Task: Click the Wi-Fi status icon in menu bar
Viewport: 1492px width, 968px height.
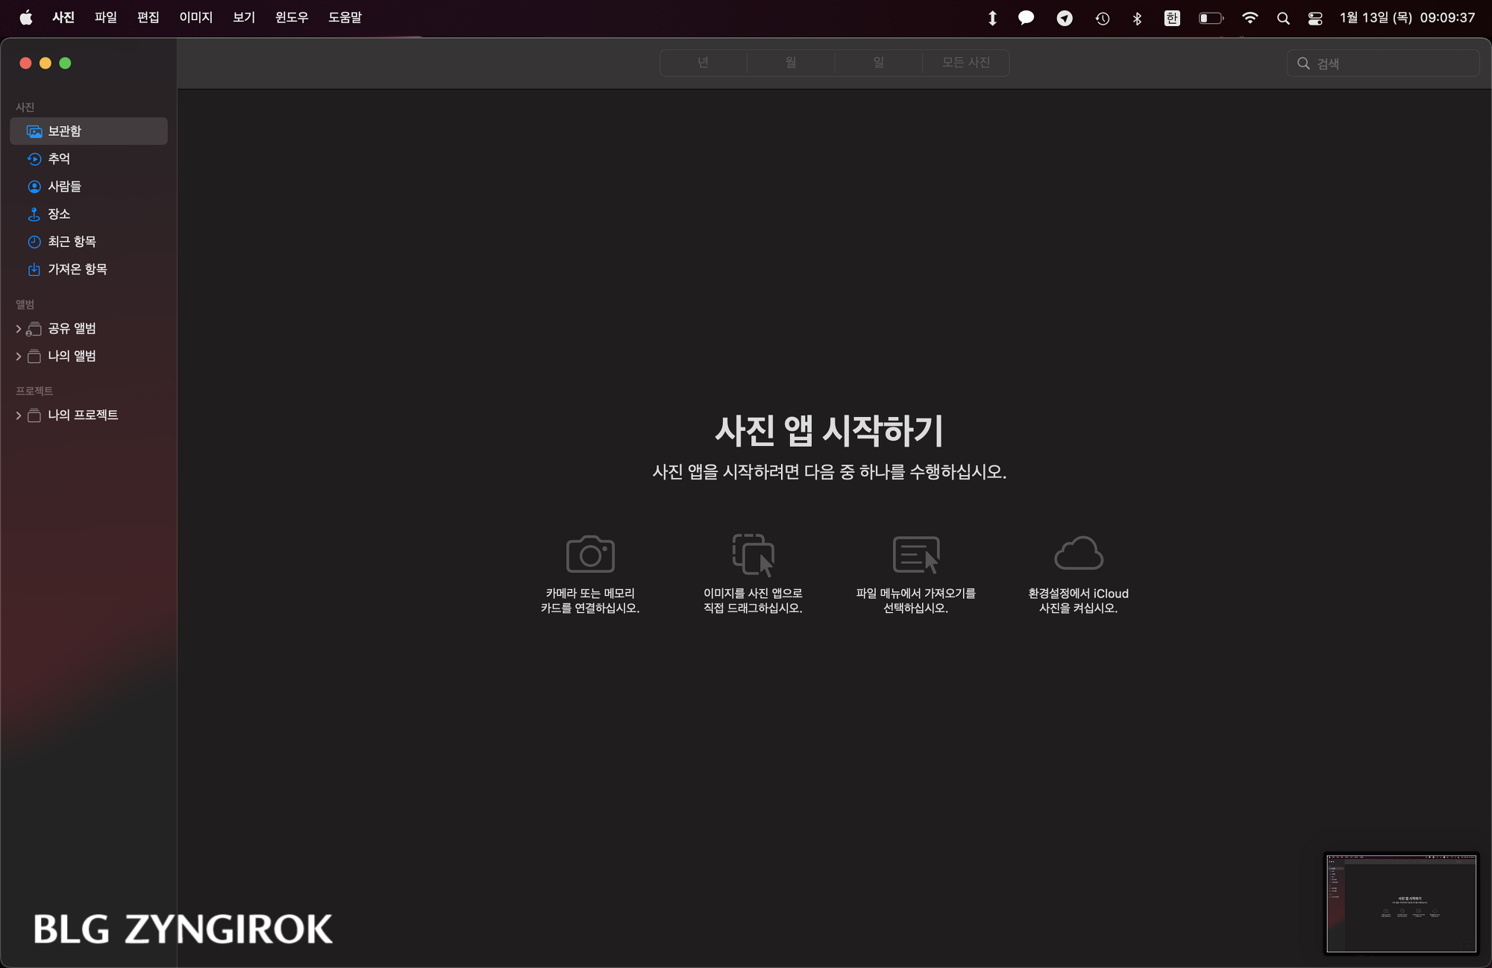Action: [x=1250, y=17]
